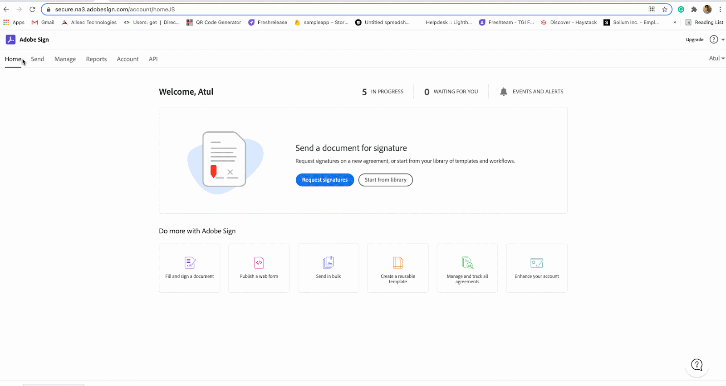Open the sampleapp - Stor... bookmark
The width and height of the screenshot is (726, 386).
pyautogui.click(x=321, y=22)
